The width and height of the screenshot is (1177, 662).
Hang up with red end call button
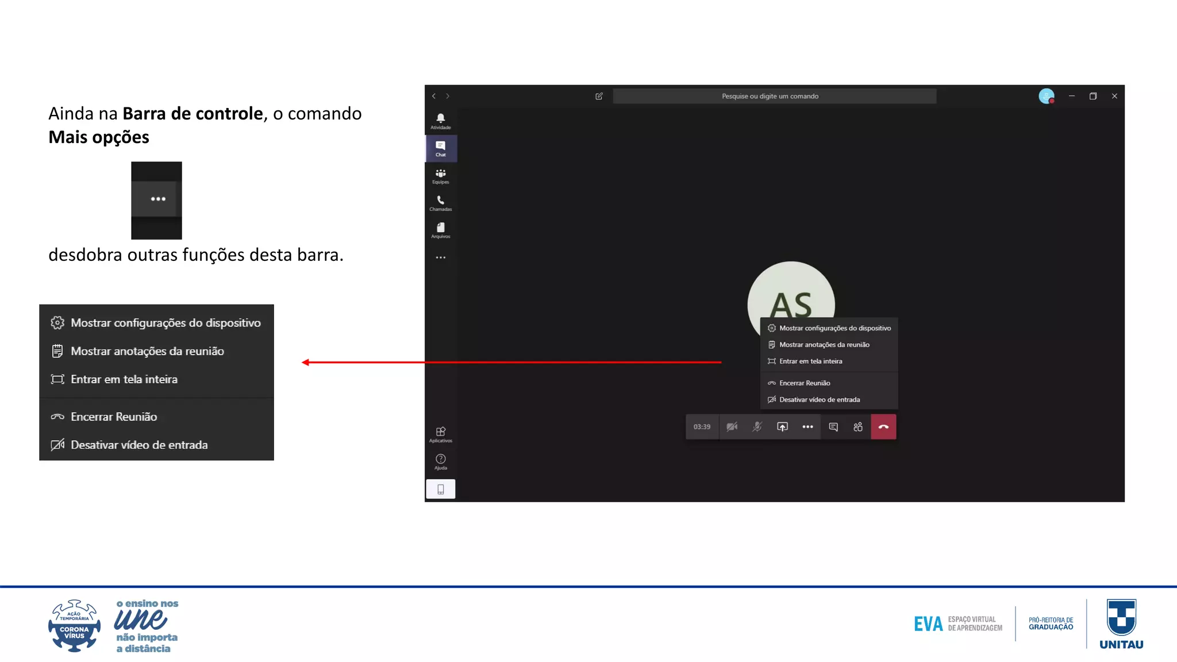point(883,426)
